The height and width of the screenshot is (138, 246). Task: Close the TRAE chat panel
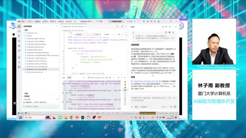(176, 27)
